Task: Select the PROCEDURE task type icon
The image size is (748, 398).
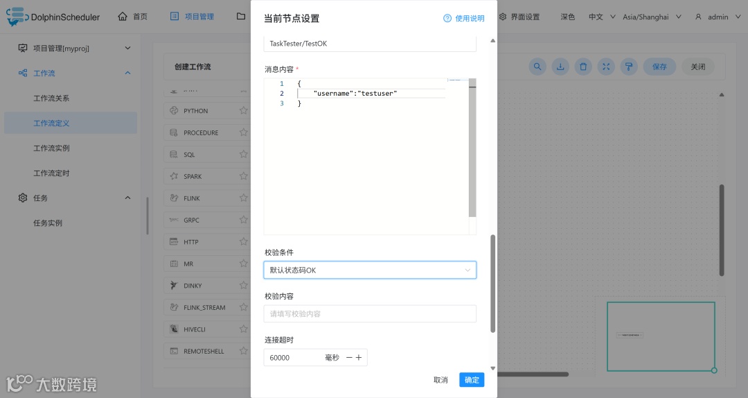Action: [x=174, y=132]
